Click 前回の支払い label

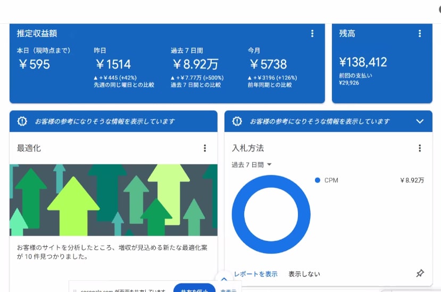point(355,76)
